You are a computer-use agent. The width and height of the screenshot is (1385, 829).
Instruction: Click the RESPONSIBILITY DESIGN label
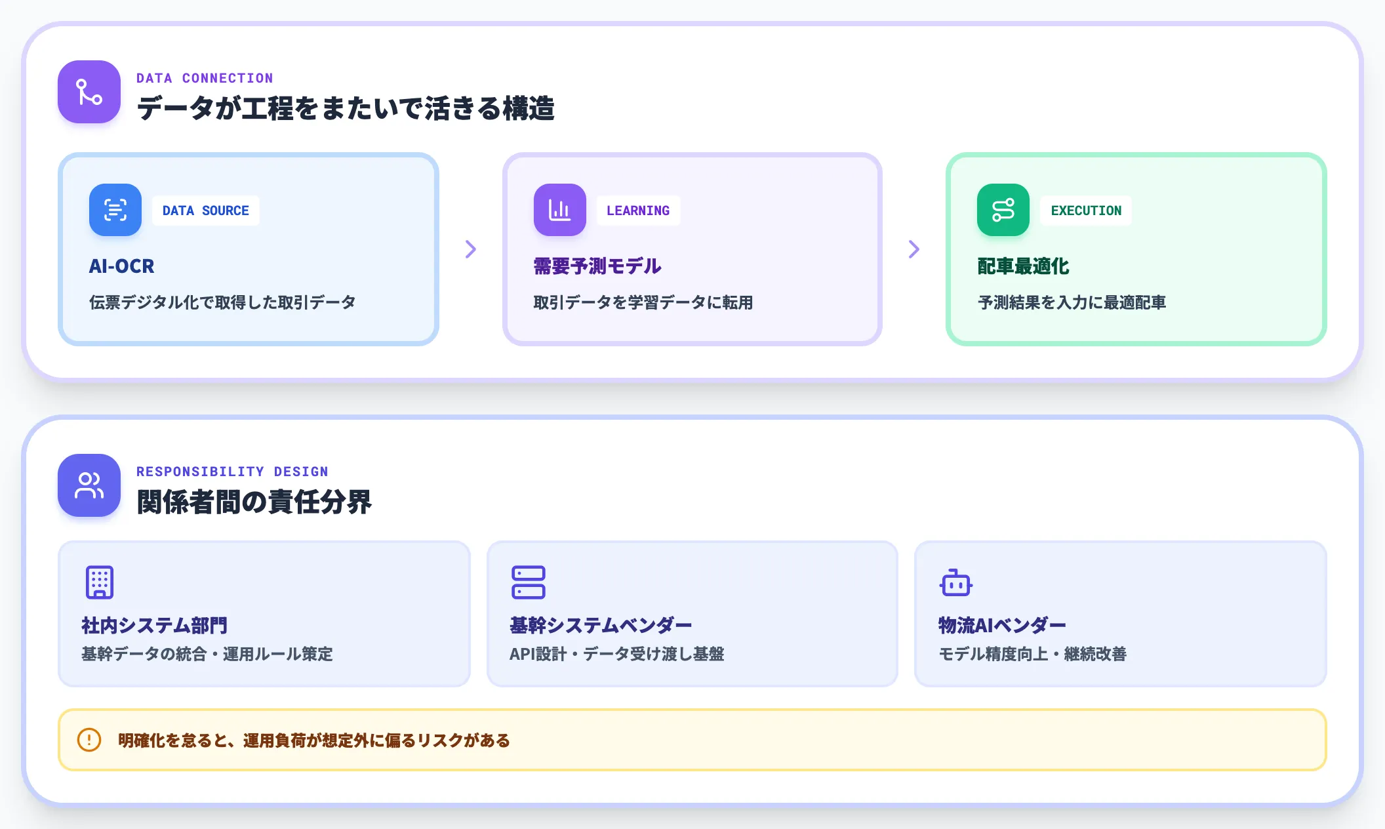[x=232, y=472]
